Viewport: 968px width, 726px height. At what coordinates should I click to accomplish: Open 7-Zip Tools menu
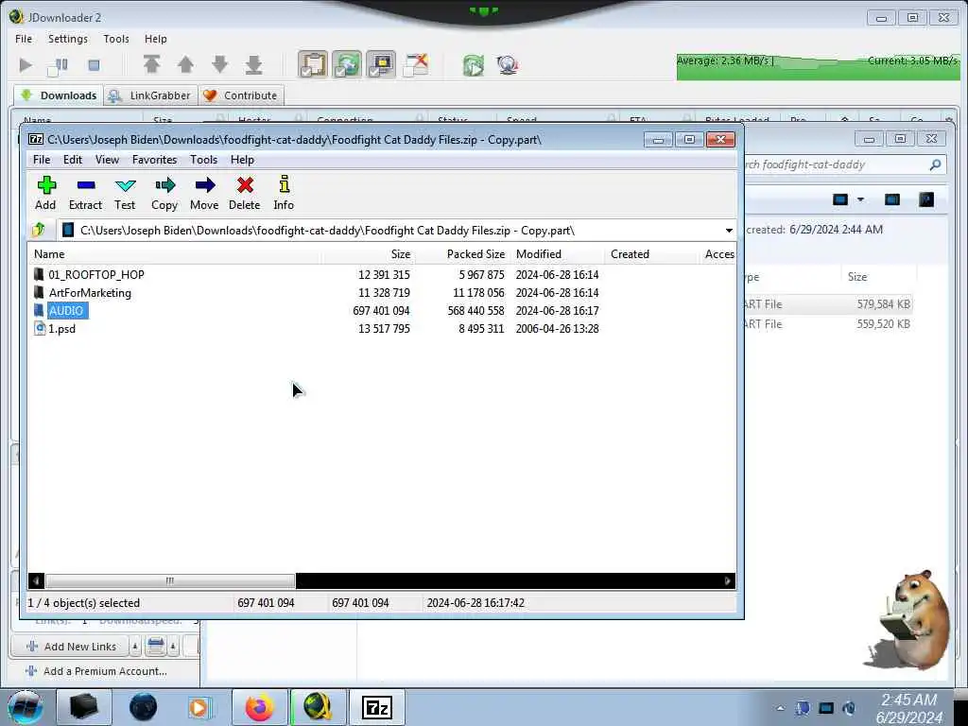pos(204,159)
